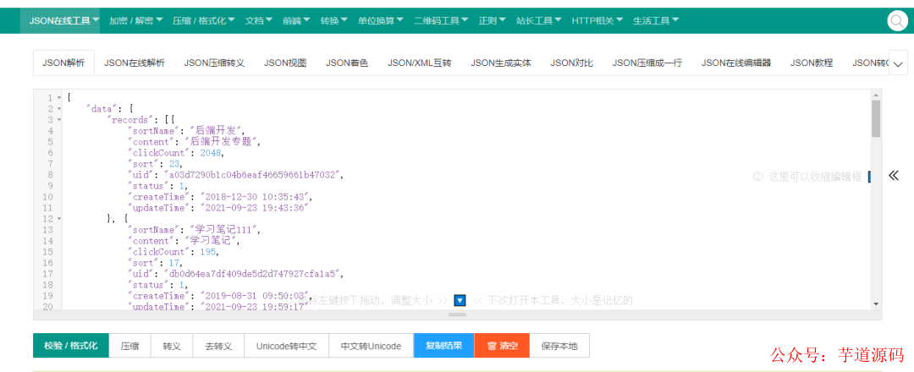The height and width of the screenshot is (372, 914).
Task: Click the sort value 17
Action: [x=173, y=263]
